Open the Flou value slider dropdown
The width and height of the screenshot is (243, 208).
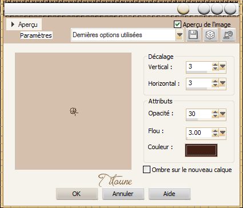(x=222, y=133)
